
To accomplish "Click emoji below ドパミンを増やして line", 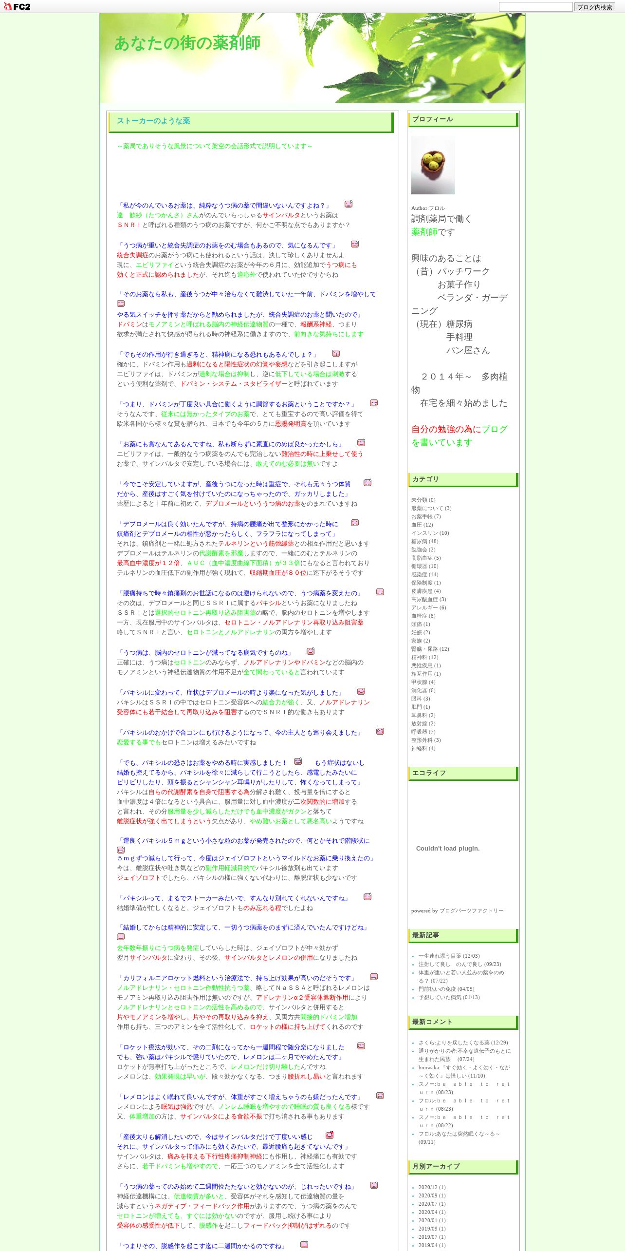I will pos(121,303).
